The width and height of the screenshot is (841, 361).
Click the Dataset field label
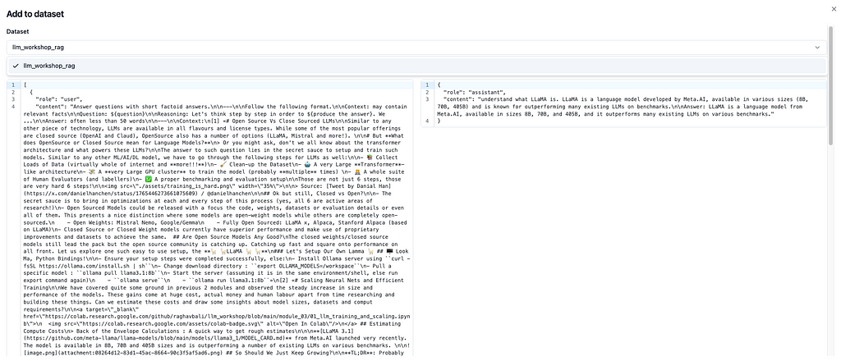(18, 32)
